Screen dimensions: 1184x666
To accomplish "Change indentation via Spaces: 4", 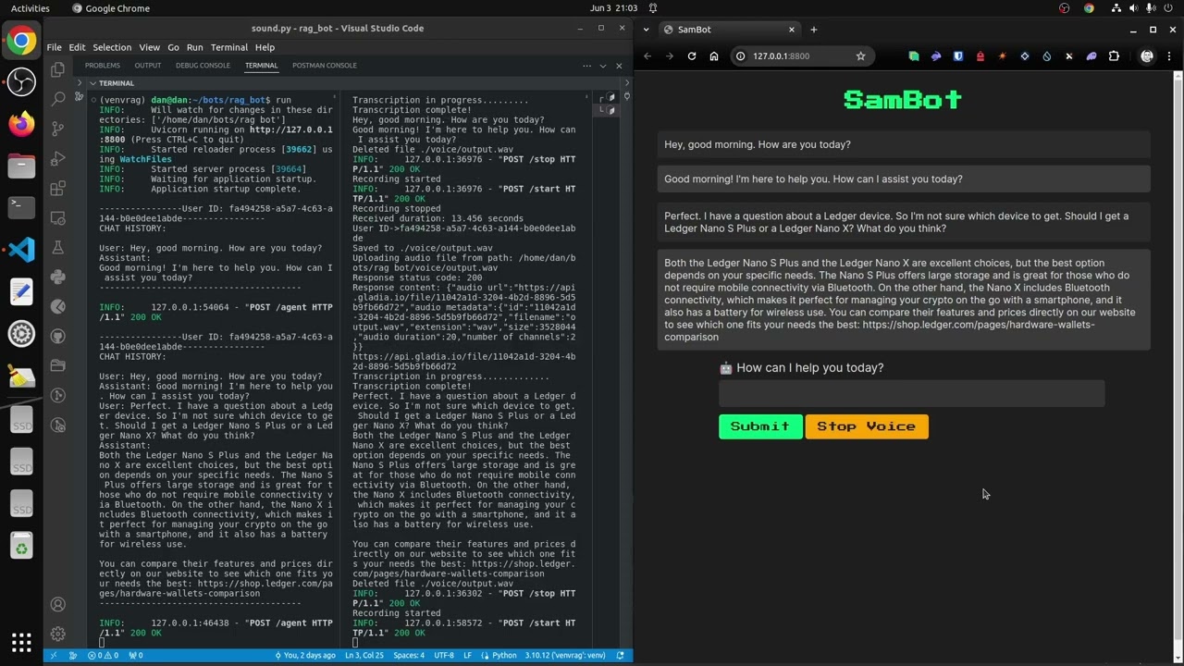I will pos(408,655).
